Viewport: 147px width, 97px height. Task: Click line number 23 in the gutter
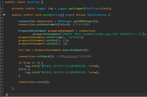(x=2, y=50)
